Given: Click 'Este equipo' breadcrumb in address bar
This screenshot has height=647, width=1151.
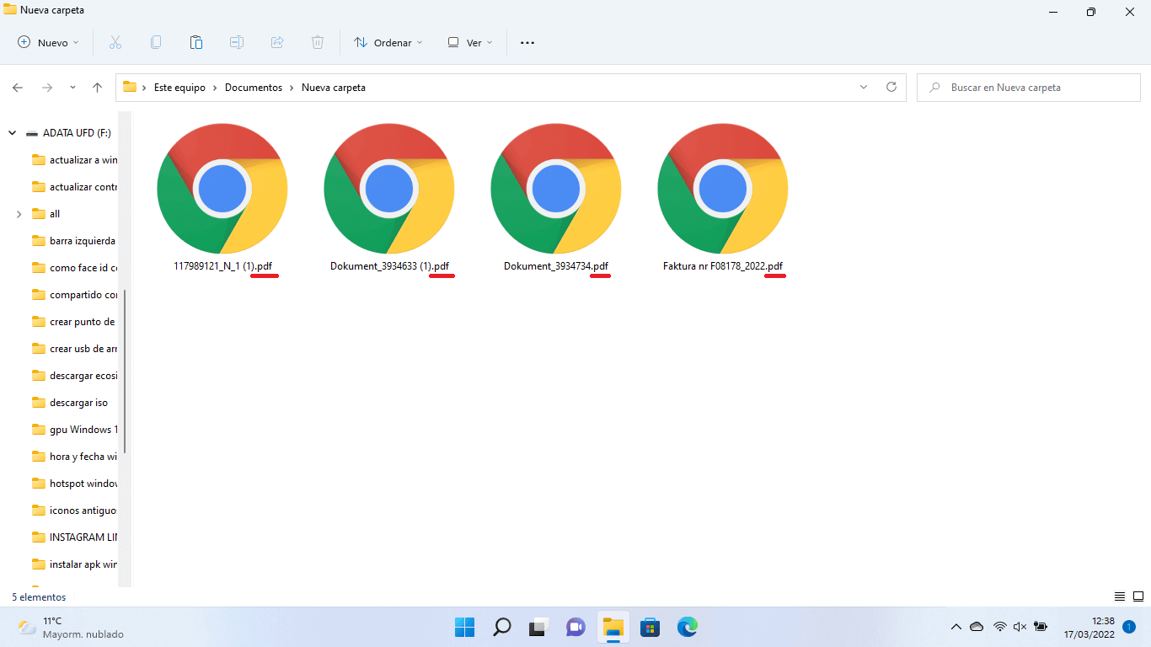Looking at the screenshot, I should click(x=179, y=88).
